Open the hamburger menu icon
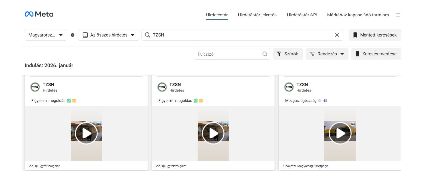Viewport: 437px width, 184px height. pyautogui.click(x=398, y=15)
